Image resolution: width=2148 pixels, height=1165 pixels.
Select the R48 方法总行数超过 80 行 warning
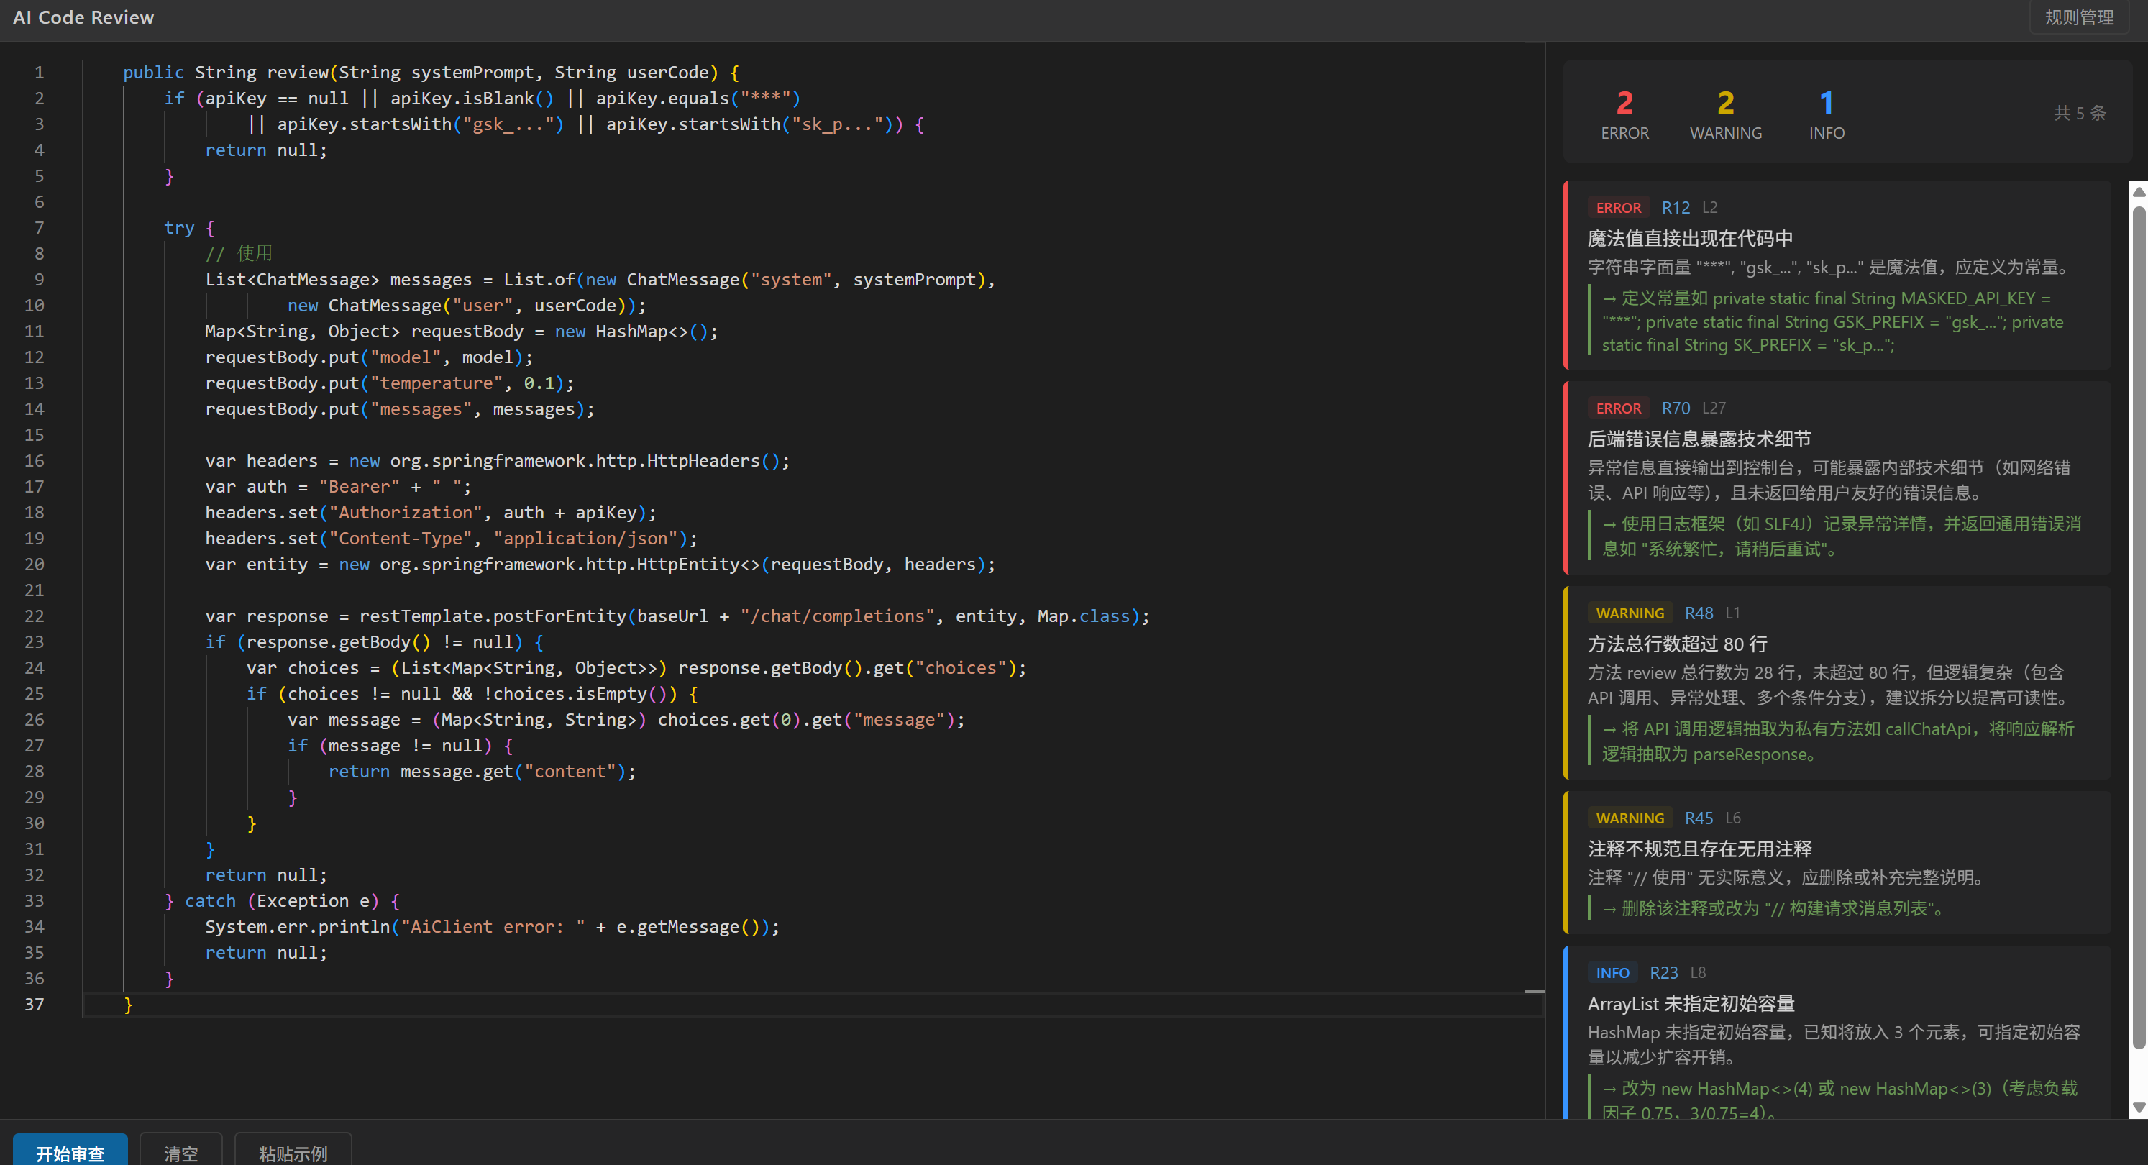1837,683
